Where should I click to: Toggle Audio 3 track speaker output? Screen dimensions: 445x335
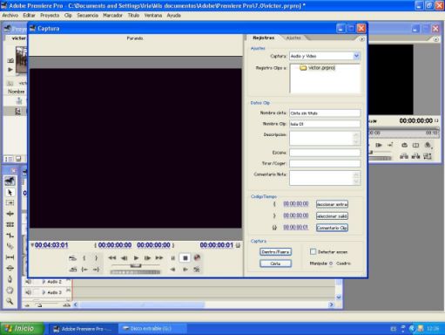pos(28,292)
